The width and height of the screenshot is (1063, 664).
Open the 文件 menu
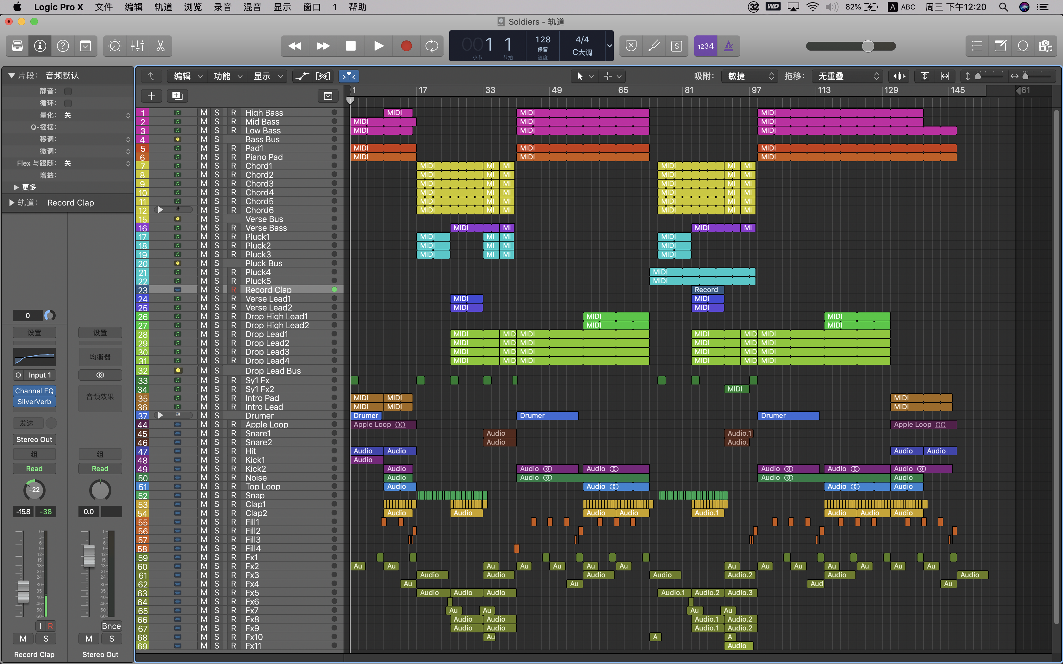pyautogui.click(x=104, y=7)
